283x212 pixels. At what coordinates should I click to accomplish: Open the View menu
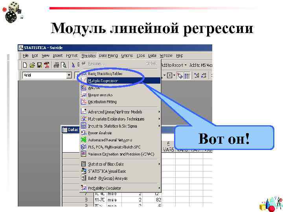click(x=46, y=56)
